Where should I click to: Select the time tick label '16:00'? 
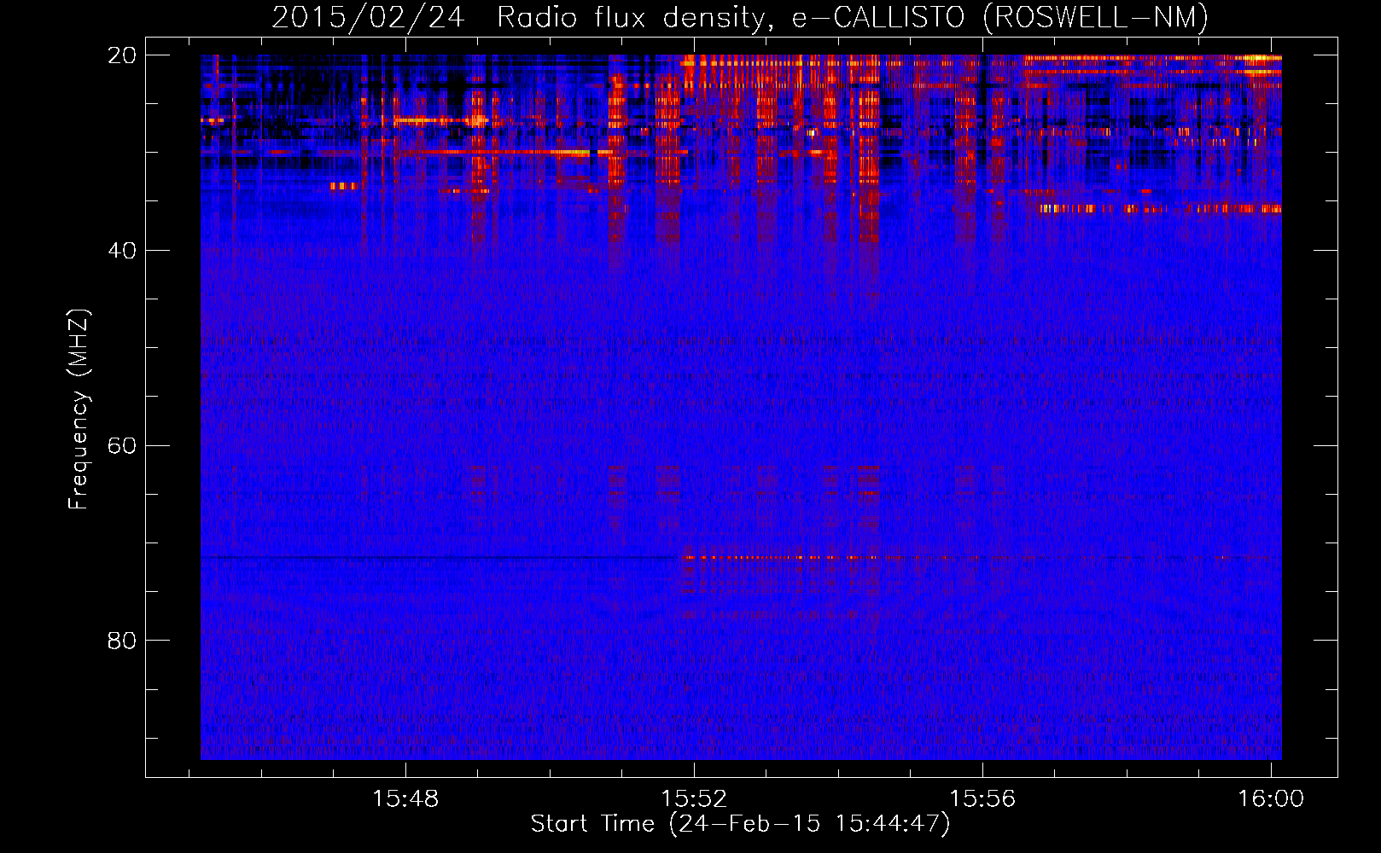(x=1271, y=799)
